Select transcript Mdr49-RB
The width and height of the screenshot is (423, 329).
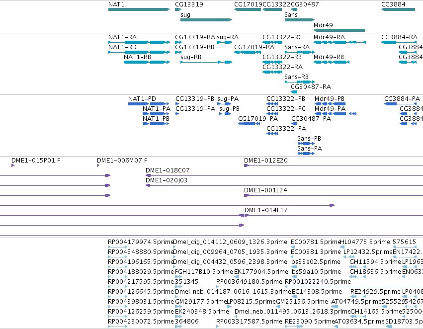pyautogui.click(x=332, y=62)
